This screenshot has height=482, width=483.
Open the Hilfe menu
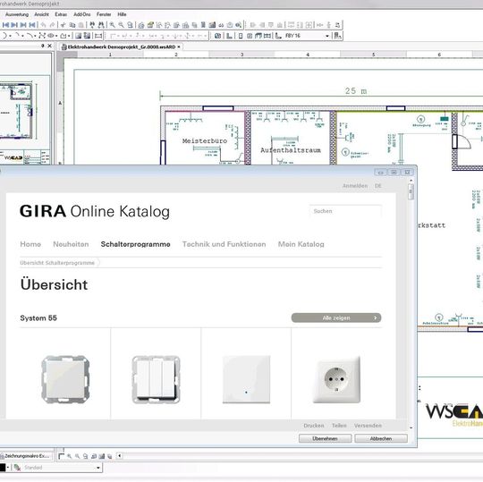(122, 14)
